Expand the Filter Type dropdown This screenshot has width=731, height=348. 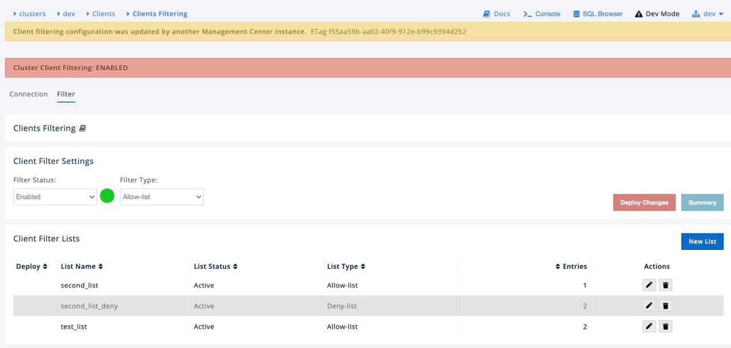162,197
